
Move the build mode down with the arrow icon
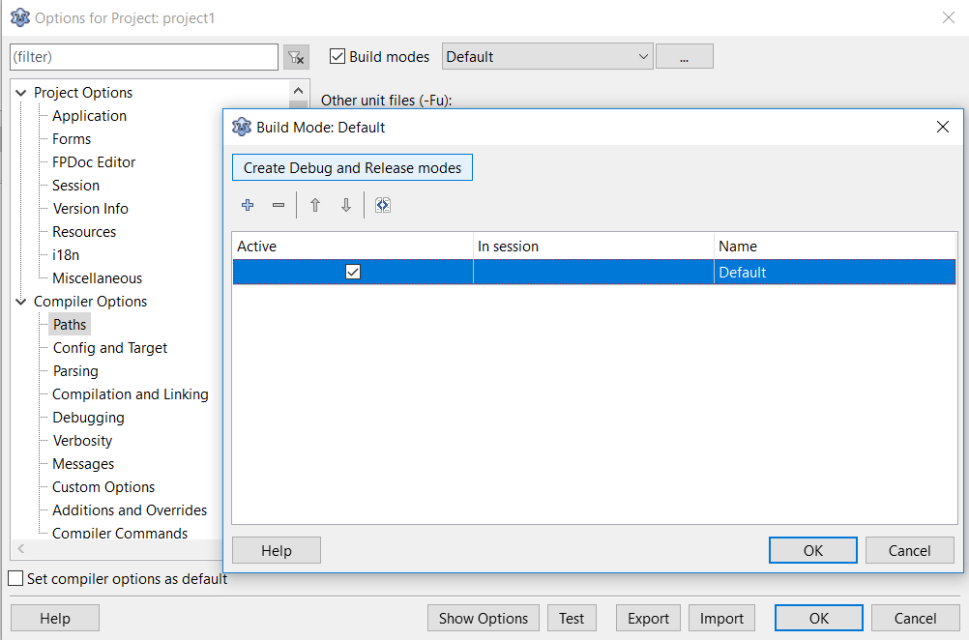coord(345,205)
